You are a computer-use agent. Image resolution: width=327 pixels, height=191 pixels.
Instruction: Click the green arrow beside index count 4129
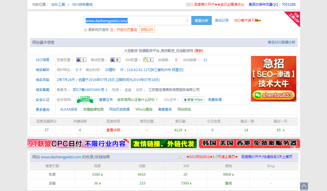(185, 130)
